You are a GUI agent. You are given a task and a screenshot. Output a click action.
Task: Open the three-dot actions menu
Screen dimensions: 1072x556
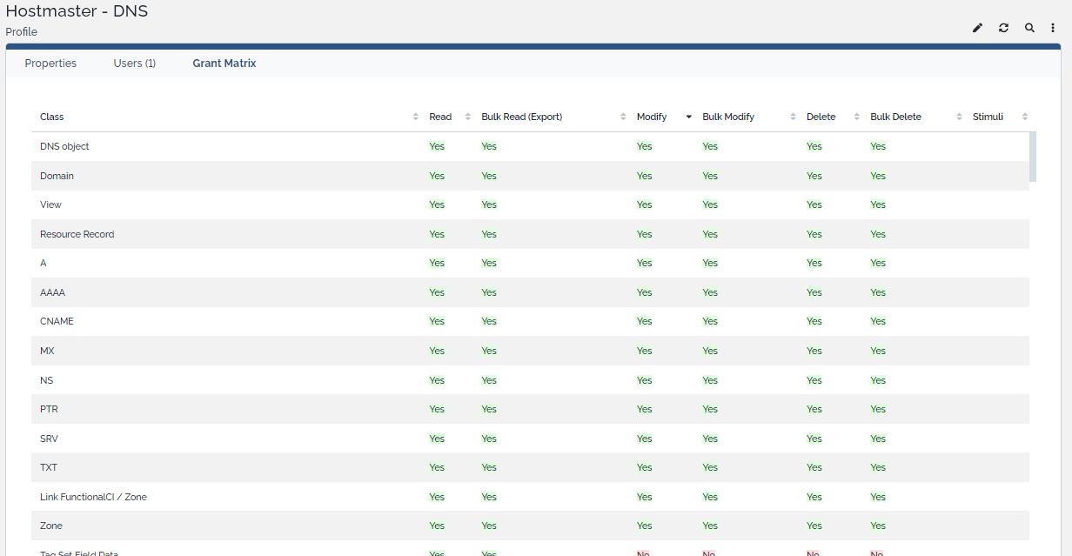[1053, 28]
